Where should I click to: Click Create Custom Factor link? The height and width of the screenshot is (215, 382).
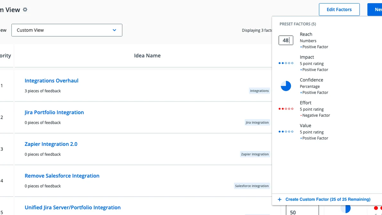click(x=328, y=199)
